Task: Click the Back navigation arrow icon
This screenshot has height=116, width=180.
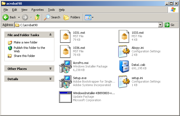Action: tap(6, 17)
